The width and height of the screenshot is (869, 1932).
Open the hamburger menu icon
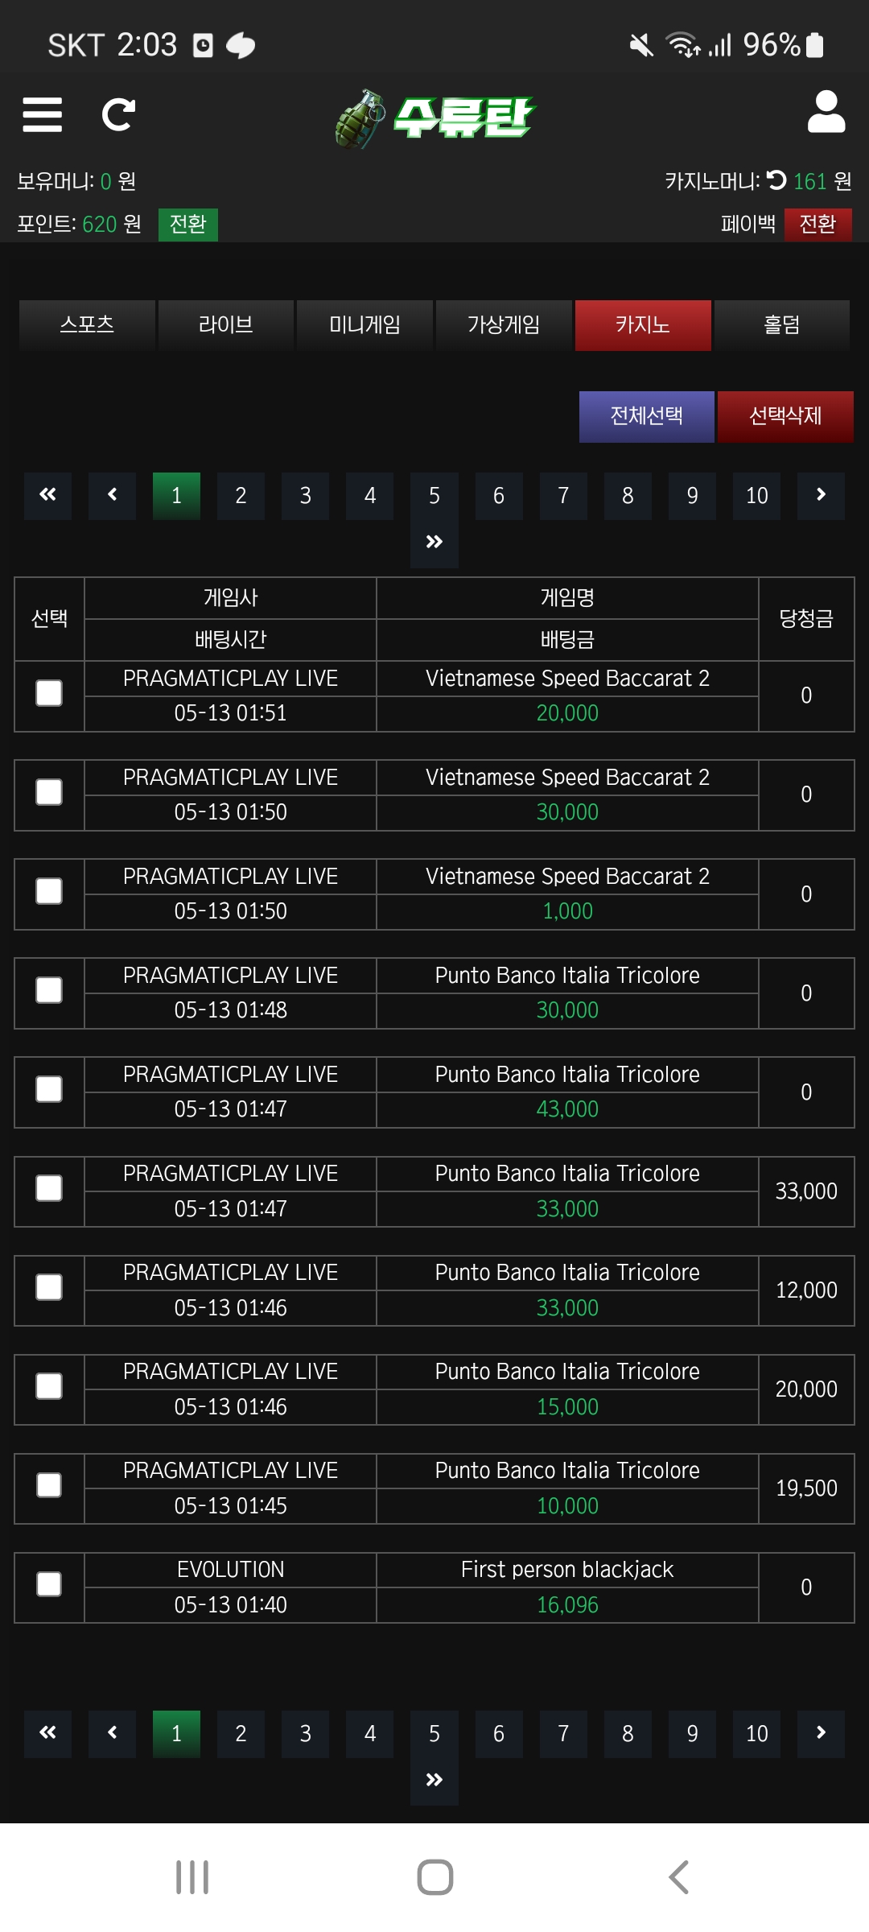(x=42, y=114)
